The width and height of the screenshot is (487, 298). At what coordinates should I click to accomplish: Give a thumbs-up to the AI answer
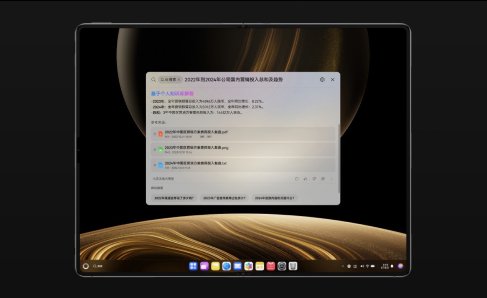click(x=305, y=179)
